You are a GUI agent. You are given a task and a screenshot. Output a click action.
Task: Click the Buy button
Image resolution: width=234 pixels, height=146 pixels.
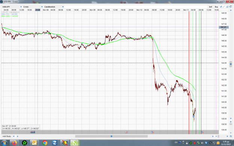[216, 7]
